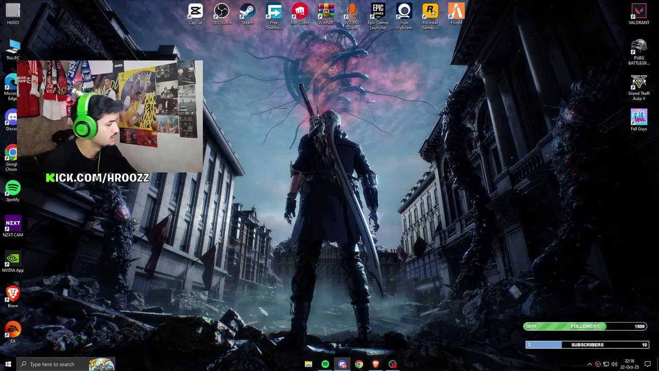Open Google Chrome from the taskbar
The image size is (659, 371).
click(359, 364)
